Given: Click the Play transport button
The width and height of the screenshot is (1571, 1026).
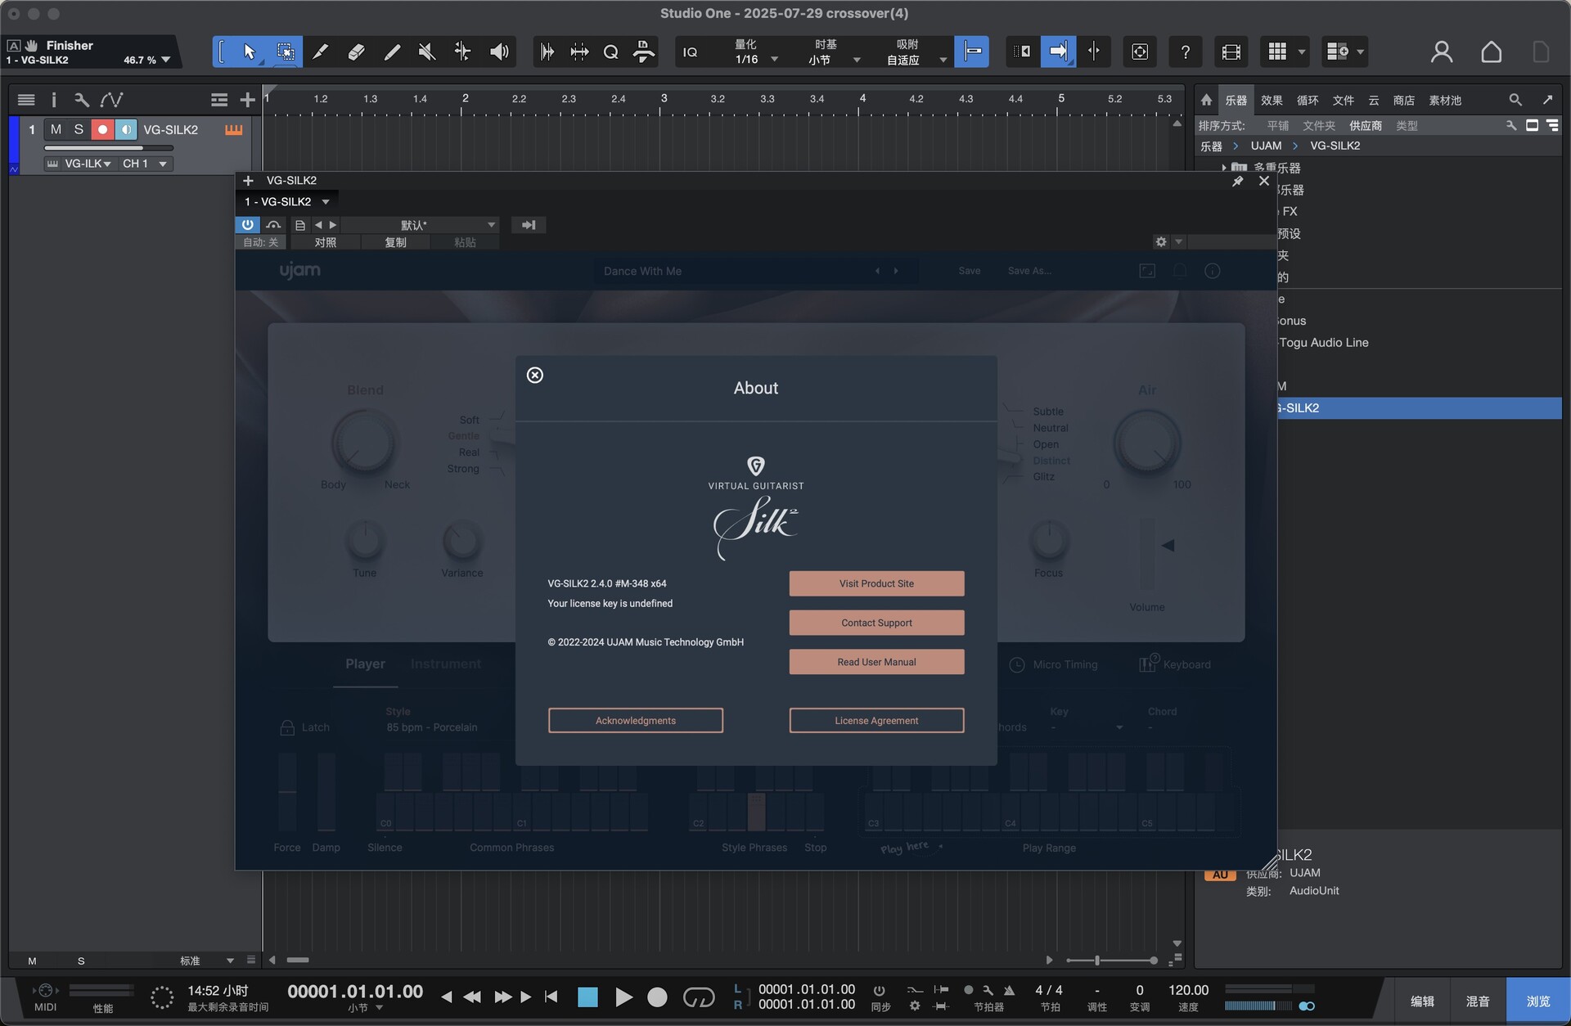Looking at the screenshot, I should coord(623,997).
